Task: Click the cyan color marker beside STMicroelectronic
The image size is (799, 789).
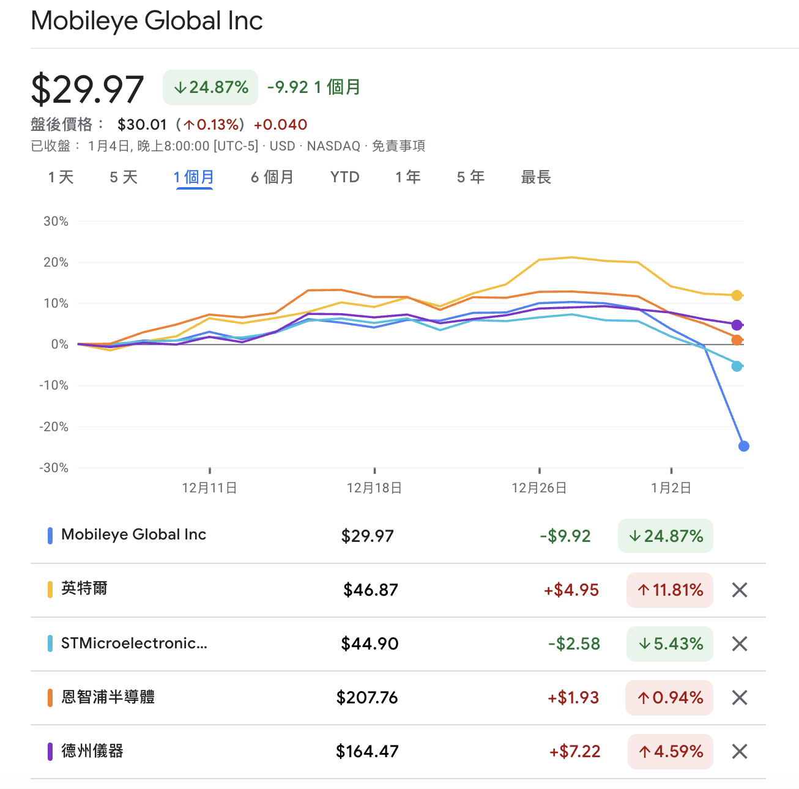Action: [x=50, y=643]
